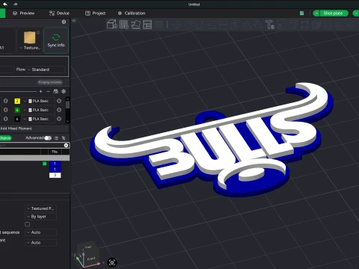Switch to the Device tab
The image size is (359, 269).
coord(59,13)
